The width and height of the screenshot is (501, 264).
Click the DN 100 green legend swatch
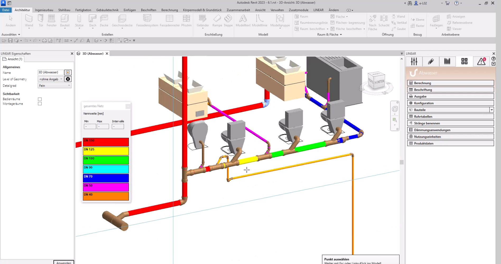pos(106,160)
